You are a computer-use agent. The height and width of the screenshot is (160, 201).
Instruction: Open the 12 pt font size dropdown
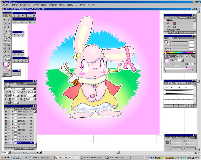(18, 92)
